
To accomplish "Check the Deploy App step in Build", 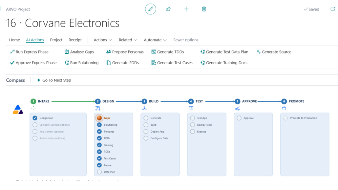I will [x=146, y=132].
